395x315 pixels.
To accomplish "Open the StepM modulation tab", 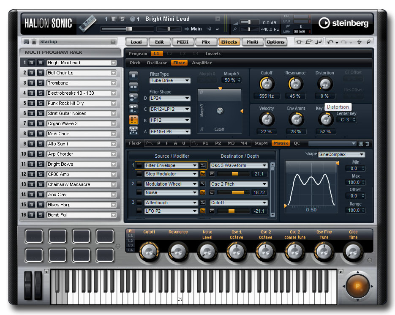I will pos(261,143).
